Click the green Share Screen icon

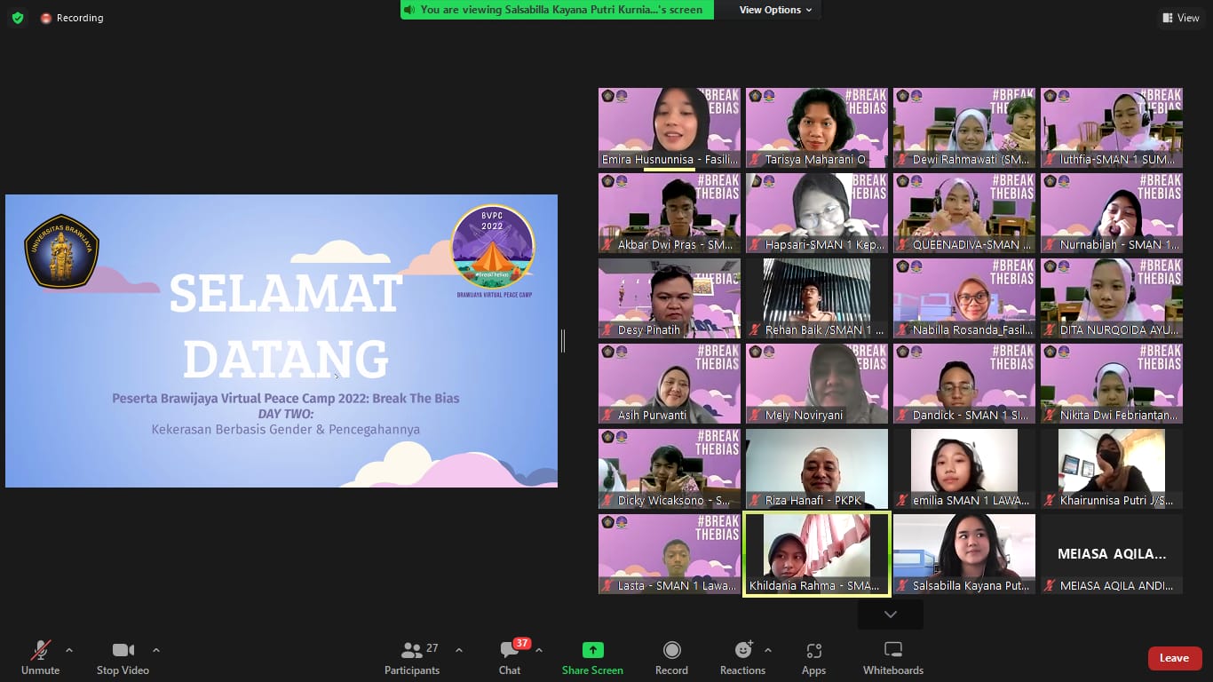(x=592, y=650)
